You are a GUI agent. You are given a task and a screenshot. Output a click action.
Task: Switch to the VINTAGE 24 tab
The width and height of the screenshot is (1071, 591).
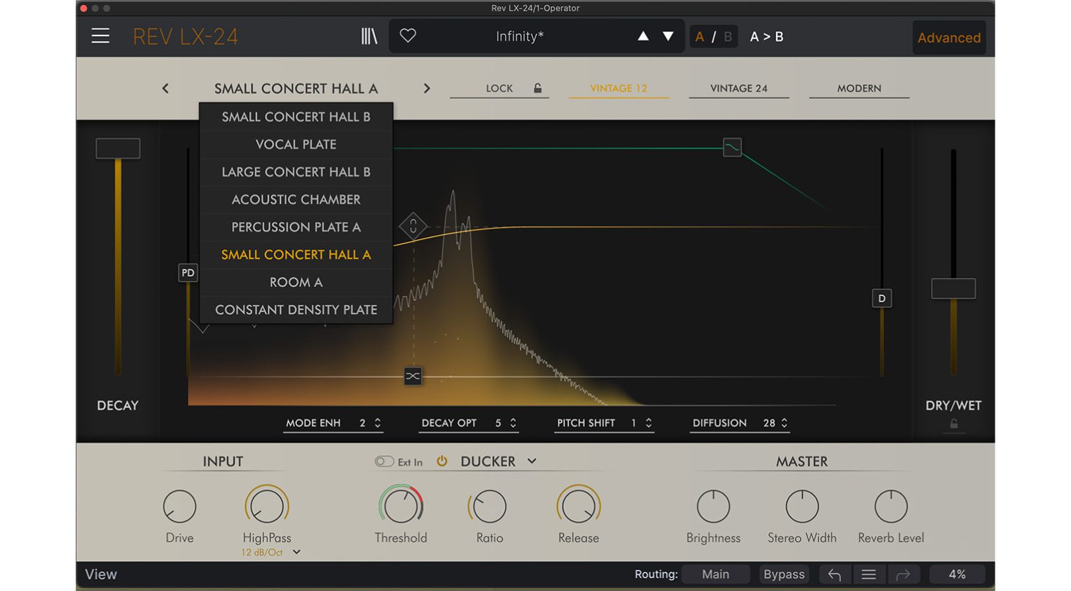(739, 88)
